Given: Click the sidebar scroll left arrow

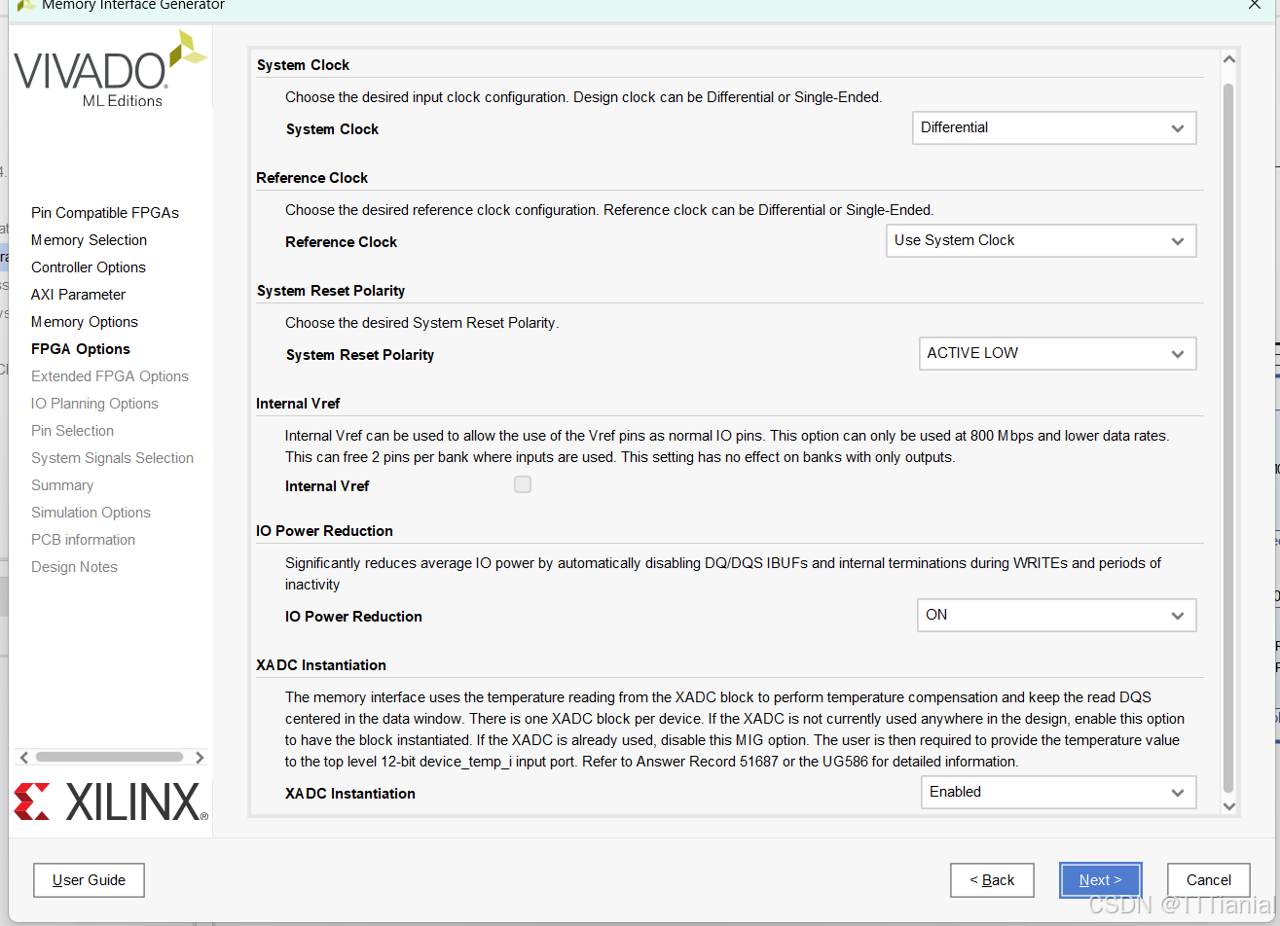Looking at the screenshot, I should tap(24, 758).
